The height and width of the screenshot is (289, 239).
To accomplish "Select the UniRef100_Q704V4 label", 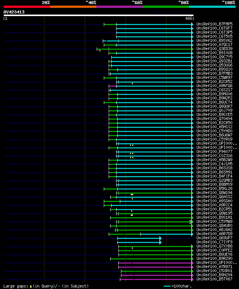I will 214,119.
